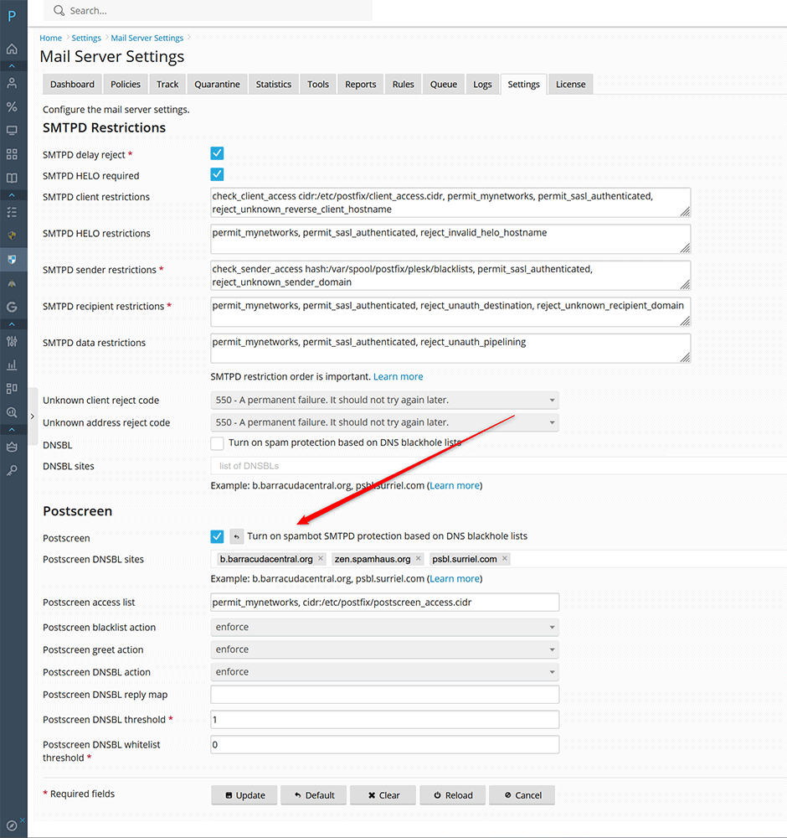The height and width of the screenshot is (838, 787).
Task: Open the open-book sidebar icon
Action: [x=12, y=178]
